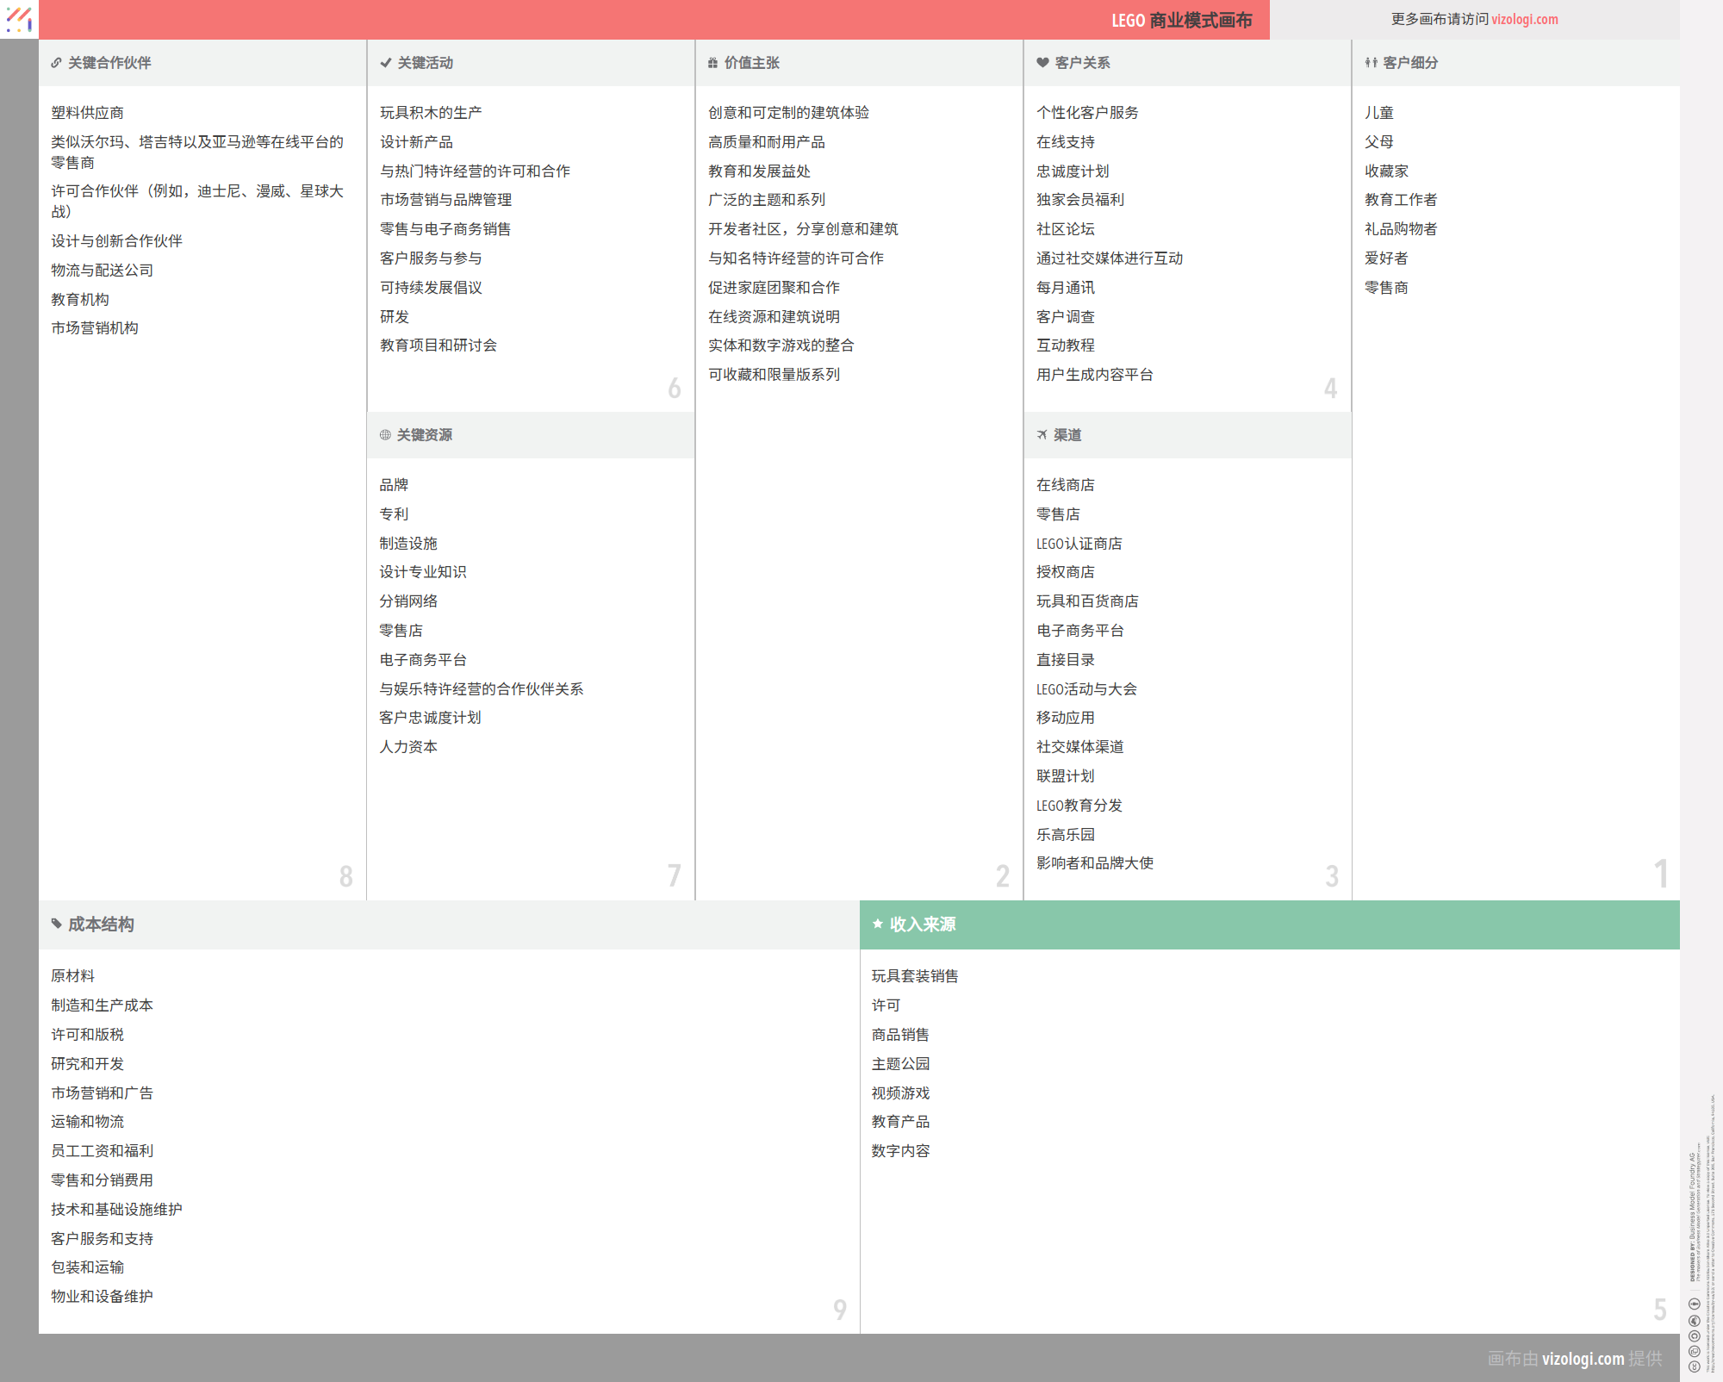
Task: Click the vizologi logo icon in the top-left corner
Action: tap(19, 19)
